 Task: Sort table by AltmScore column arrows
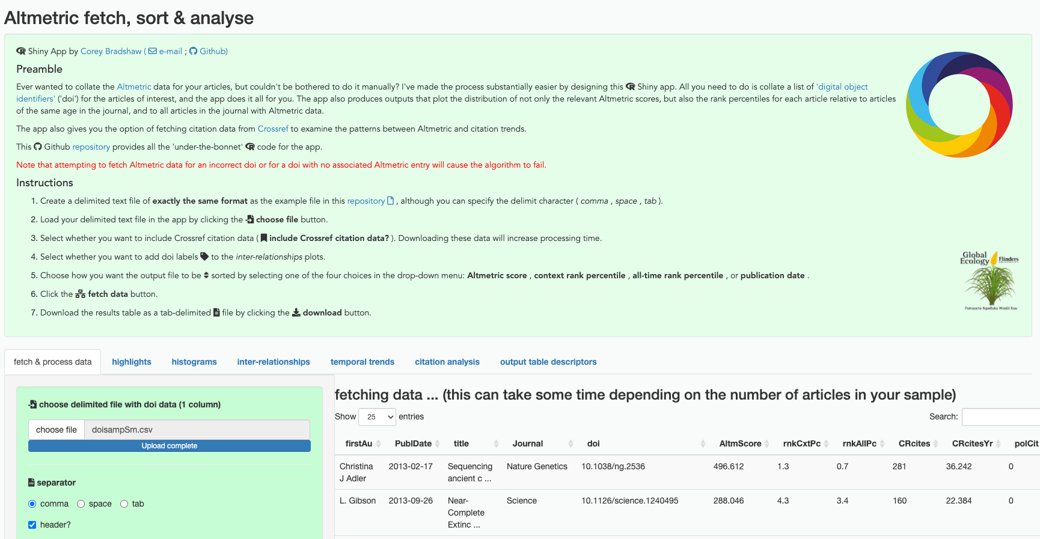point(767,444)
